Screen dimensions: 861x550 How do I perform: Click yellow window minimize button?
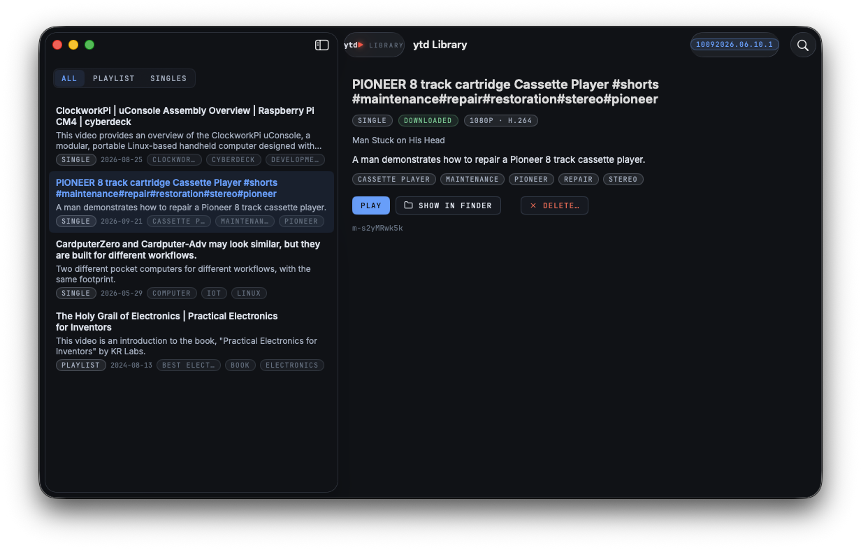[73, 45]
